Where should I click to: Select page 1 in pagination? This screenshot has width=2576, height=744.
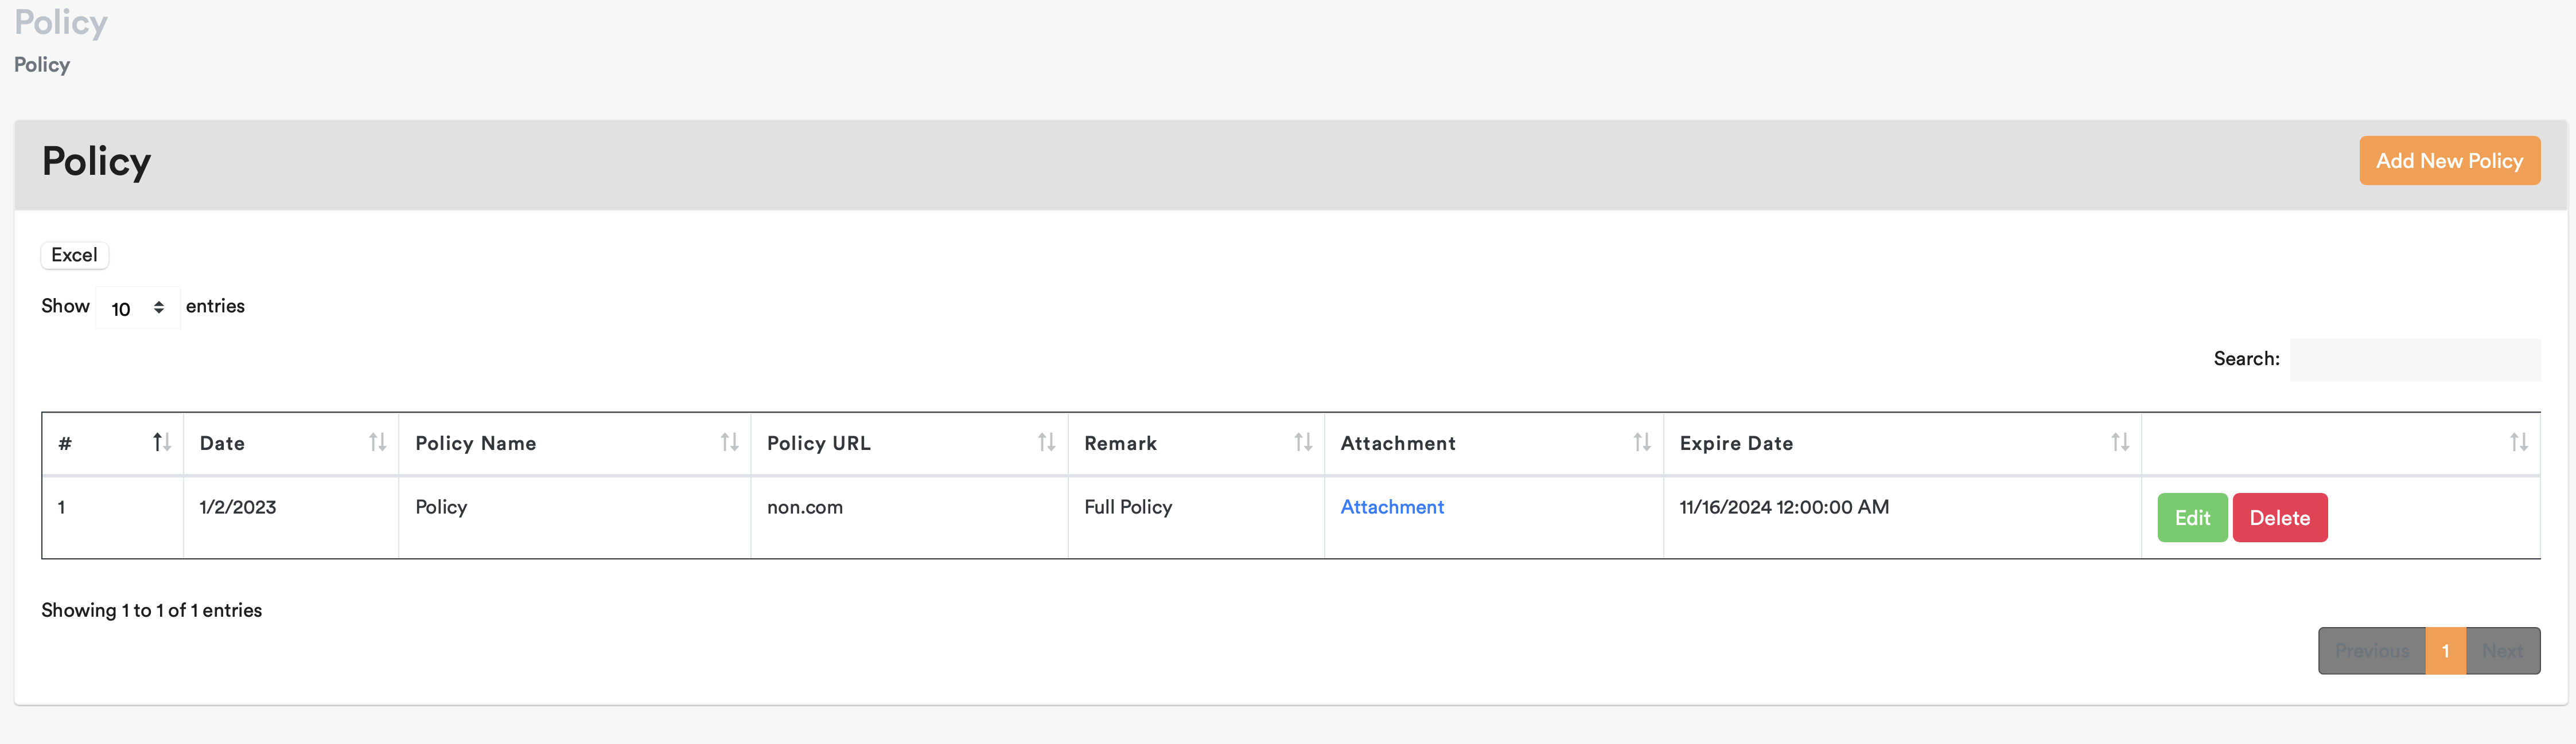point(2445,651)
